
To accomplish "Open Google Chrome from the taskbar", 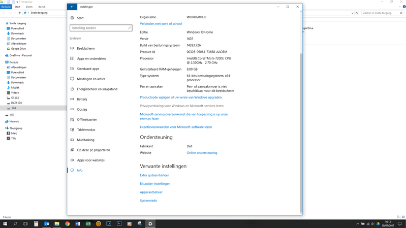I will coord(67,223).
